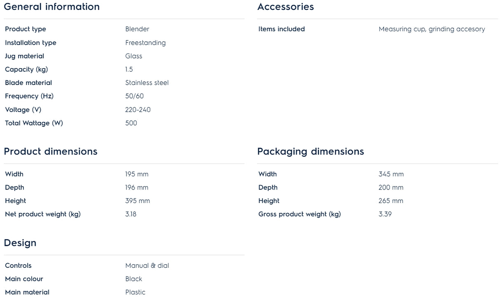Click the Net product weight 3.18 value

click(x=131, y=214)
